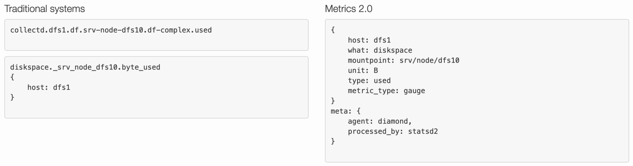
Task: Click the closing brace in the diskspace block
Action: pyautogui.click(x=12, y=97)
